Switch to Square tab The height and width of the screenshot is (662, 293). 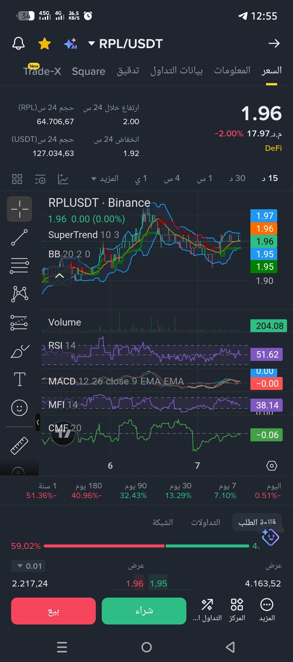coord(88,71)
